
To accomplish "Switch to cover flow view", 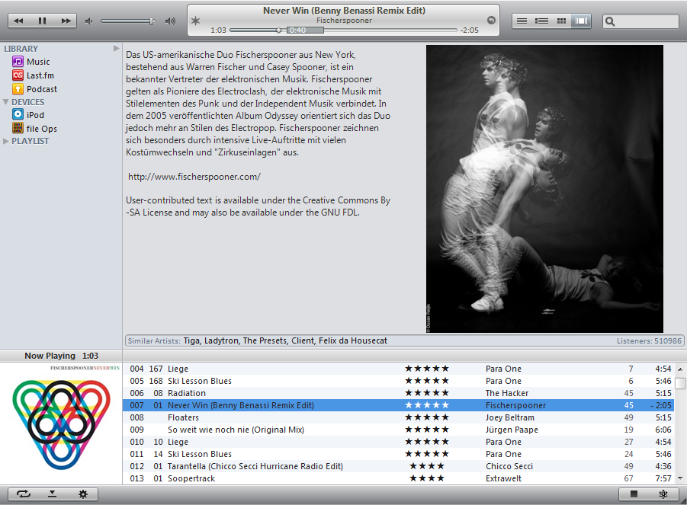I will point(581,21).
